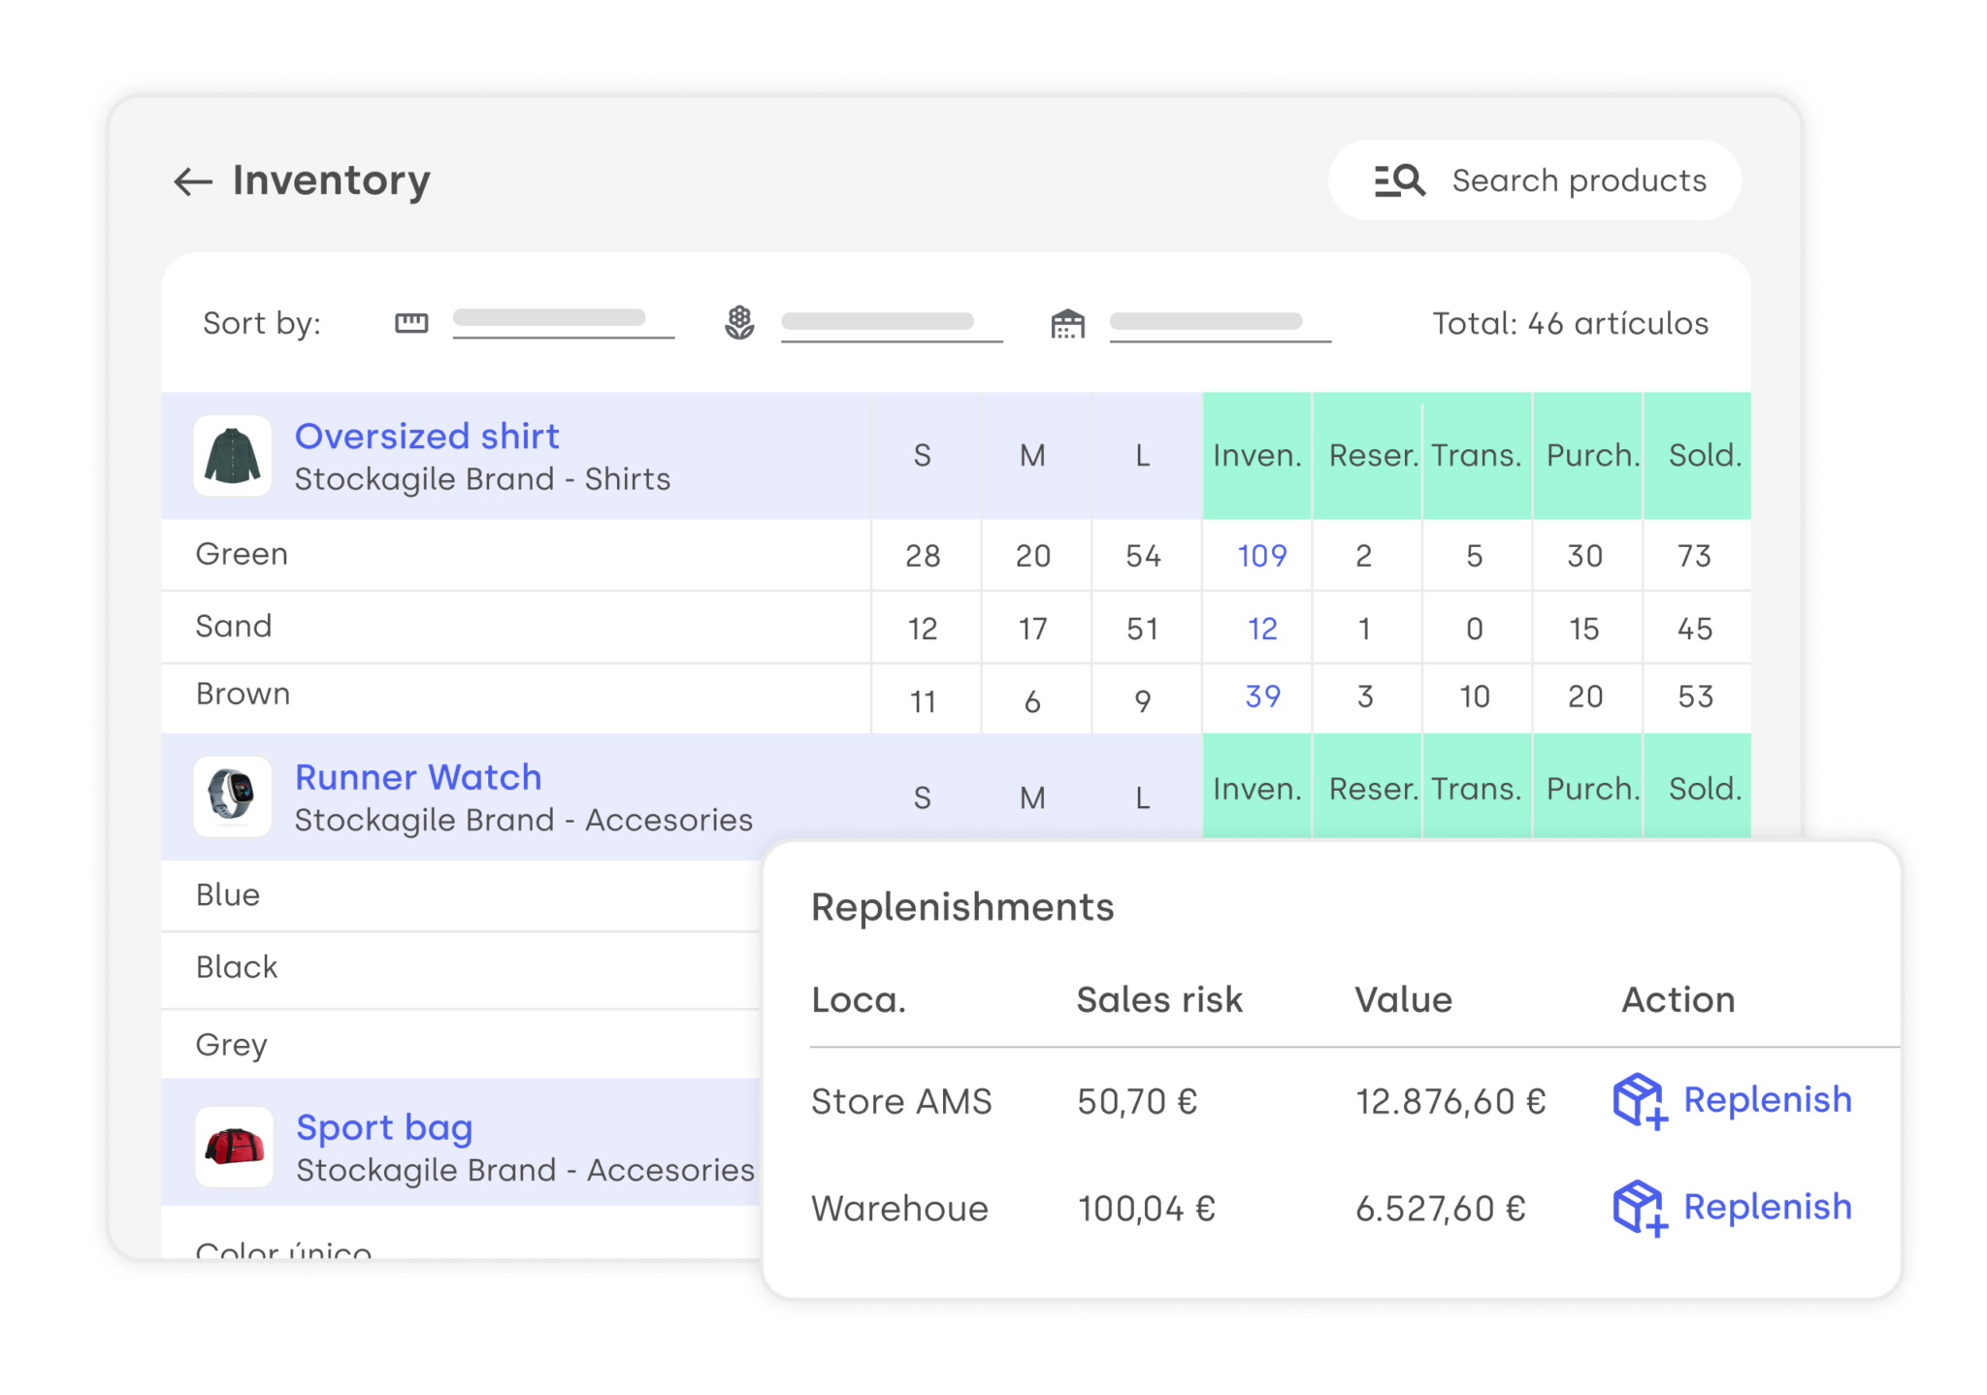Open the Replenishments panel header
1987x1395 pixels.
pyautogui.click(x=963, y=907)
